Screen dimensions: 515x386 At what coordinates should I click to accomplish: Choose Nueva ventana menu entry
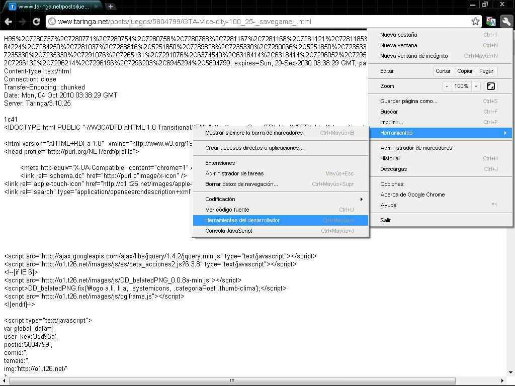440,45
